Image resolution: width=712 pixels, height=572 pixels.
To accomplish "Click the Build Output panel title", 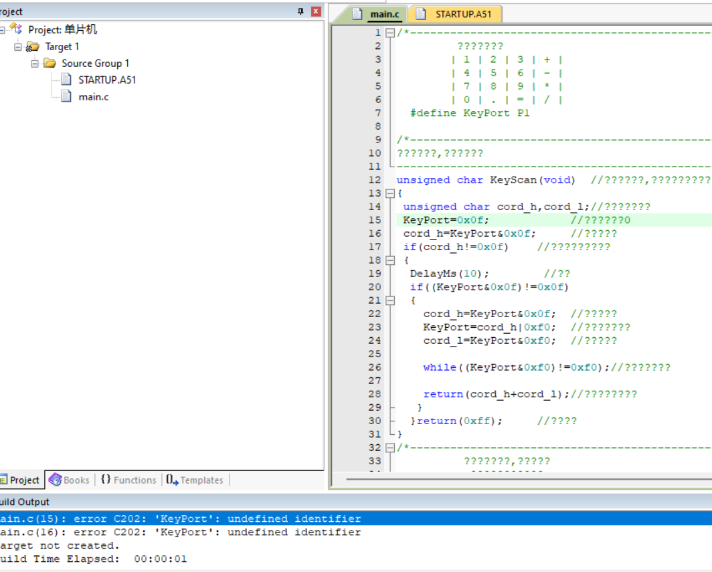I will pos(25,502).
